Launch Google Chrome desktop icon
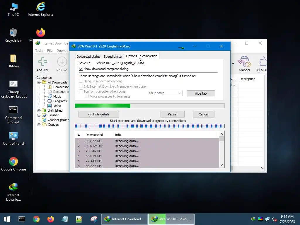Image resolution: width=300 pixels, height=225 pixels. click(13, 164)
